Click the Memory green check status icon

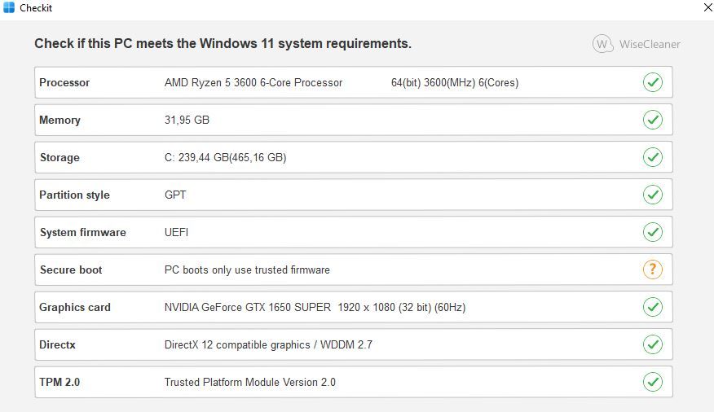(x=652, y=120)
